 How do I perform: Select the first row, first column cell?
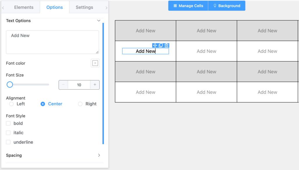point(145,31)
